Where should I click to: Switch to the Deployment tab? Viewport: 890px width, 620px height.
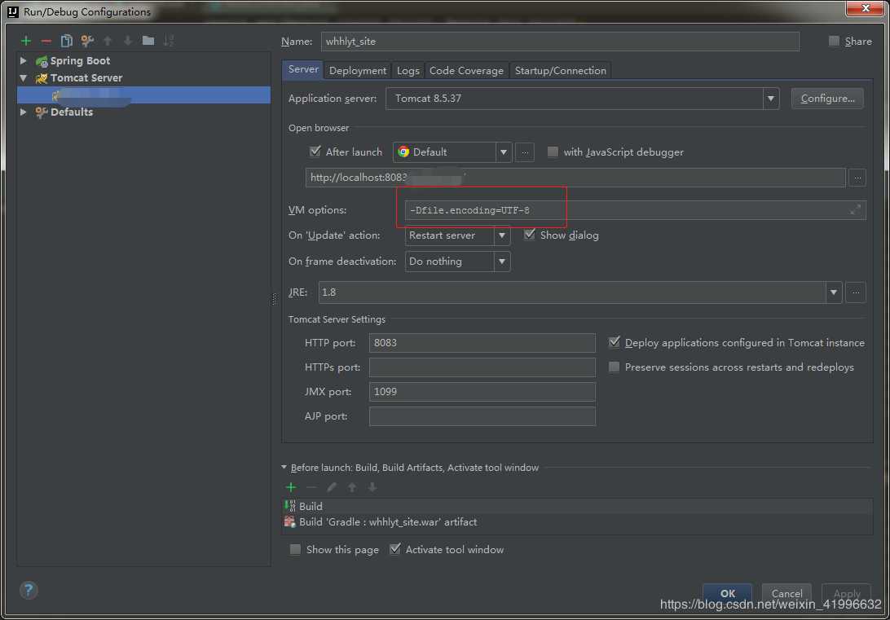(x=357, y=70)
